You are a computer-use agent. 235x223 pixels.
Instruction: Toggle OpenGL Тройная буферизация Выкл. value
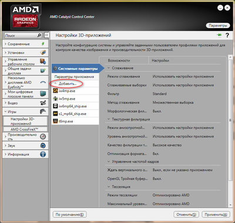[157, 178]
